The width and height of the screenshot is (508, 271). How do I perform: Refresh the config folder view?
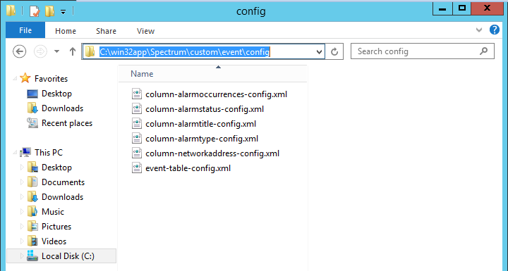tap(334, 51)
